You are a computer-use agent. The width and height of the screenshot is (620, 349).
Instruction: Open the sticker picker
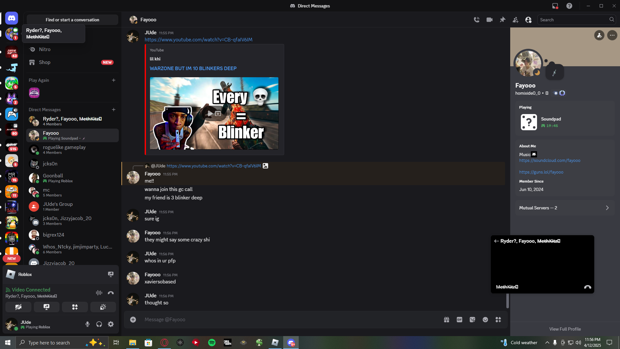tap(472, 320)
